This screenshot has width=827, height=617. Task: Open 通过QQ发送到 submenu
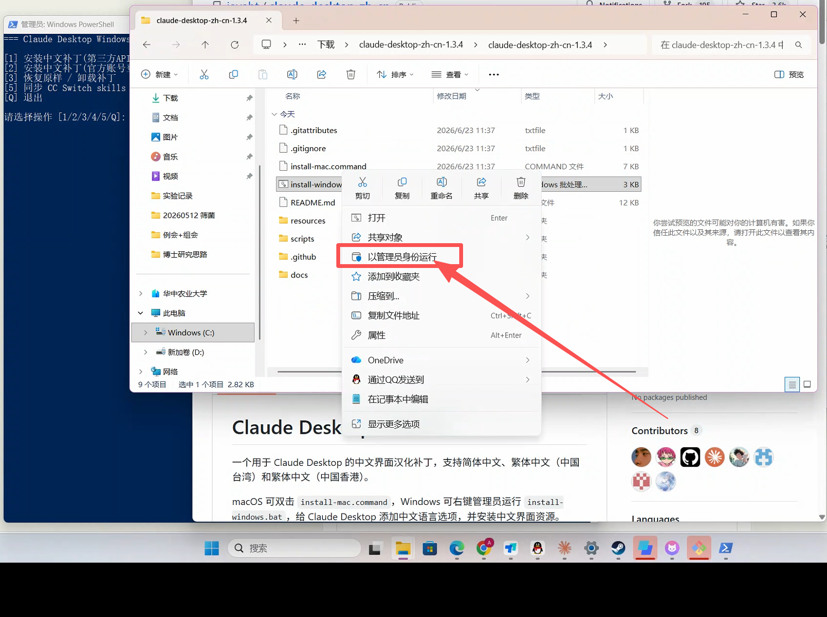point(442,380)
